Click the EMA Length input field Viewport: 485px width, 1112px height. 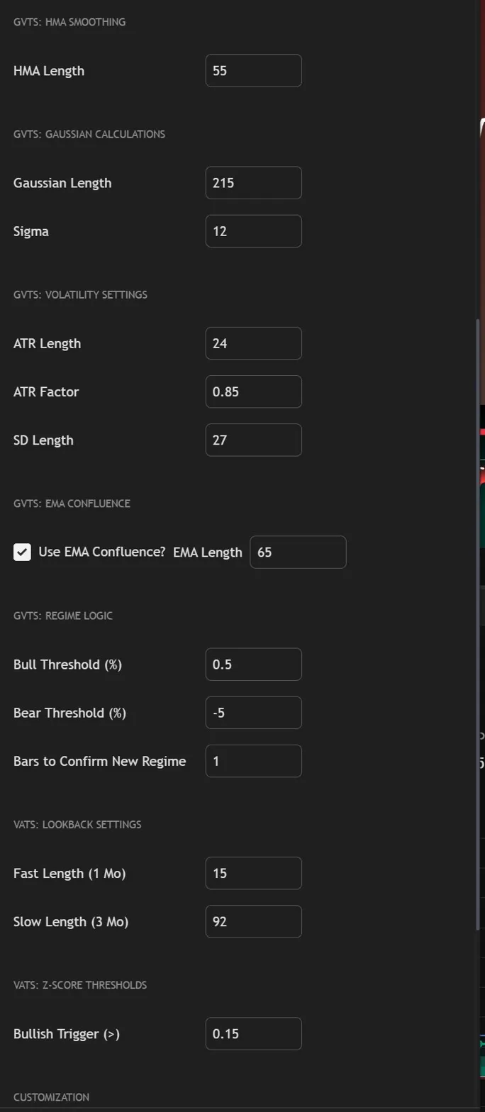pyautogui.click(x=298, y=552)
